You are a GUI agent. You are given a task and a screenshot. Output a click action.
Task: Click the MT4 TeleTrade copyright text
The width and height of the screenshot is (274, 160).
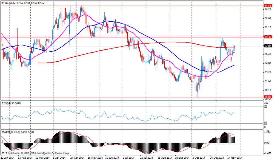[36, 153]
